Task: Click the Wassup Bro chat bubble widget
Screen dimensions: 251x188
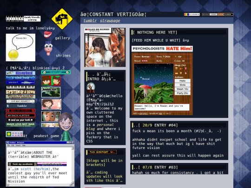Action: 20,47
